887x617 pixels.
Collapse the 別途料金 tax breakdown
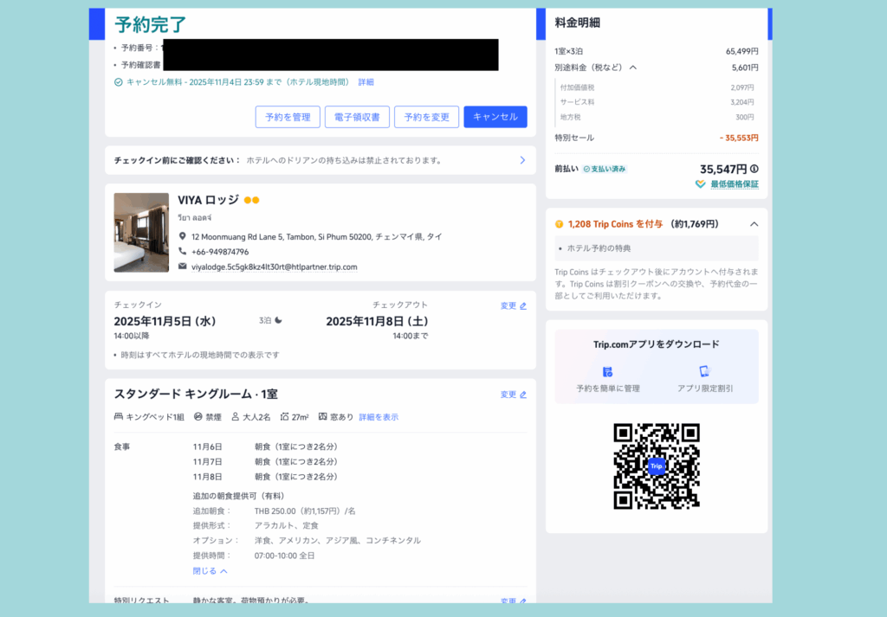pos(632,67)
